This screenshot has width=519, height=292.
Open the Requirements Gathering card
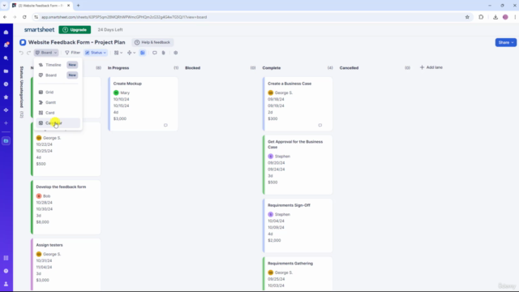tap(298, 274)
